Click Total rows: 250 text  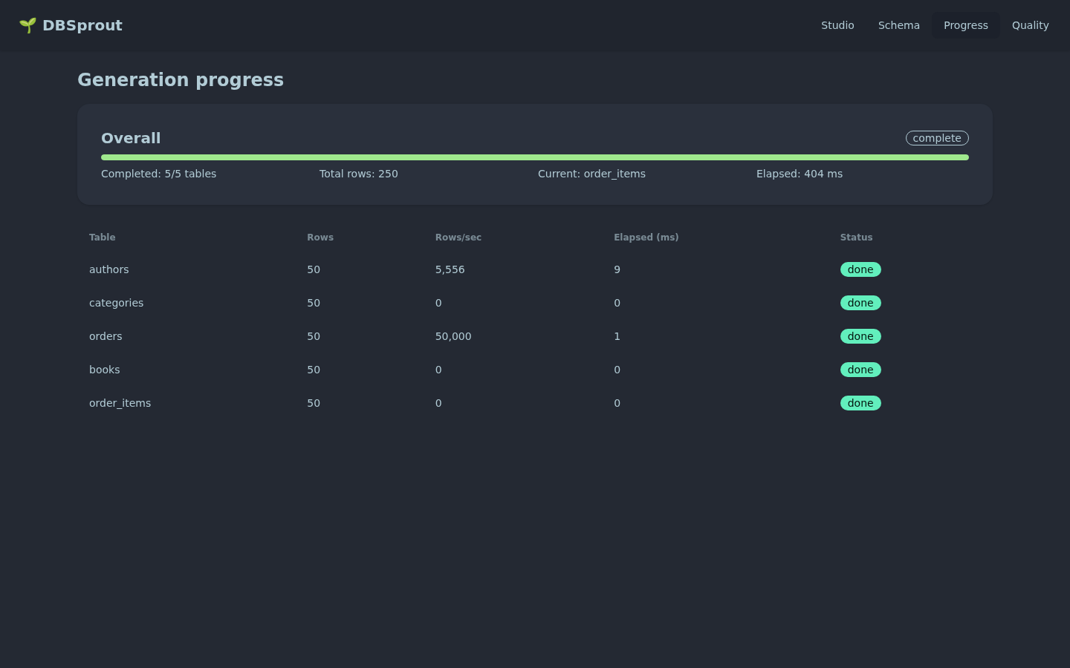[x=359, y=174]
